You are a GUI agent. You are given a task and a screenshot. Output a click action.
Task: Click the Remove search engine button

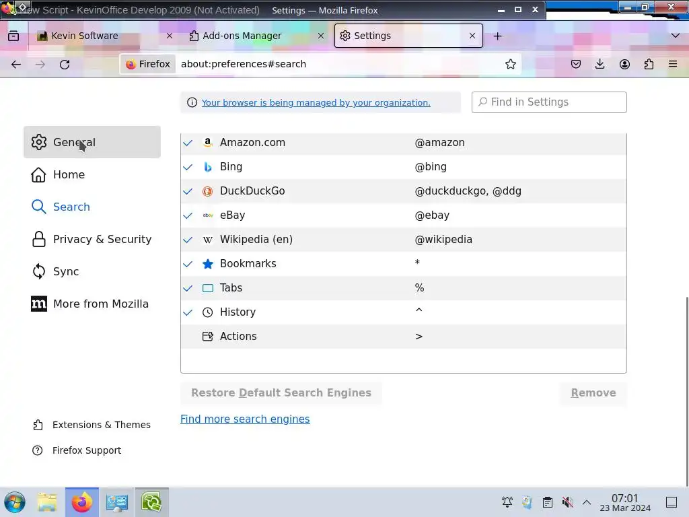click(593, 392)
